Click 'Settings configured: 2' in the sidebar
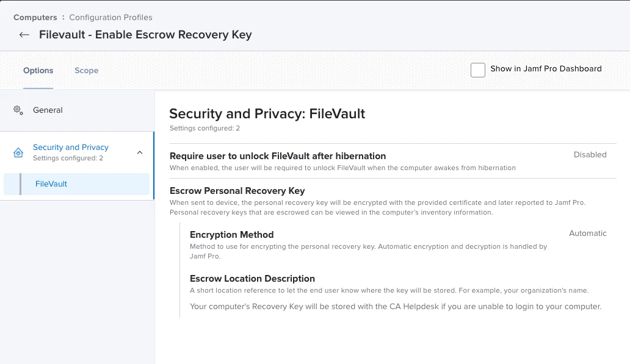This screenshot has width=630, height=364. (x=68, y=158)
